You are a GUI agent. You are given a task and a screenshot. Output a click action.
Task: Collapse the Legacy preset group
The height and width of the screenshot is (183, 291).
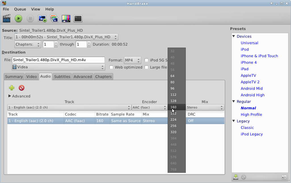[234, 121]
